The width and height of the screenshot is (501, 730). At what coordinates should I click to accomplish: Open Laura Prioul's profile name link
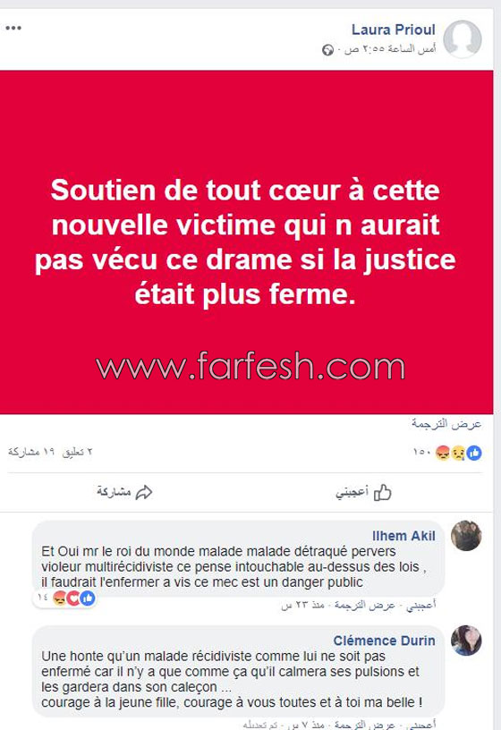click(393, 30)
